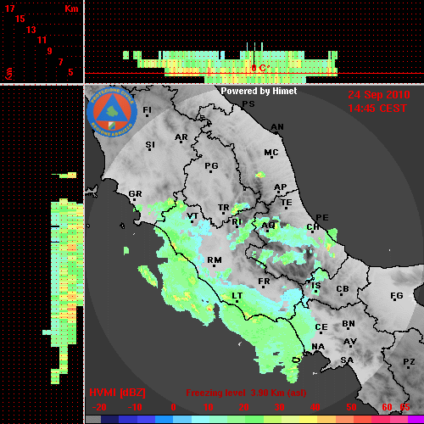Click the 60 value on dBZ scale

387,407
